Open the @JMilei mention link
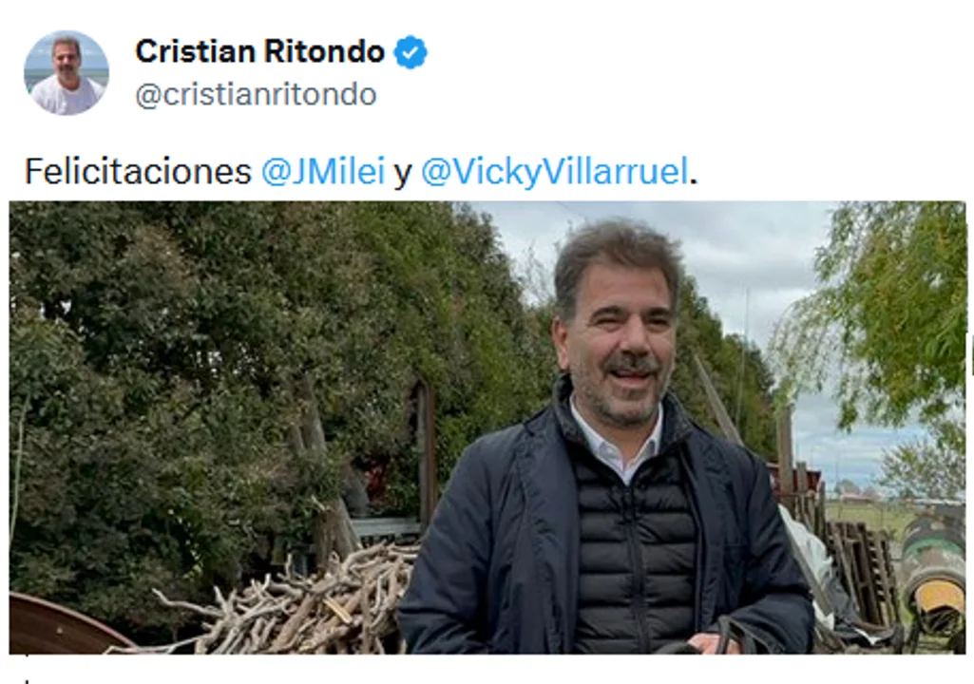The width and height of the screenshot is (974, 684). [x=323, y=171]
